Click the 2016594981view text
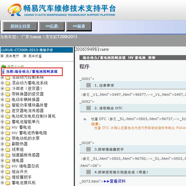Image resolution: width=186 pixels, height=186 pixels. (92, 49)
